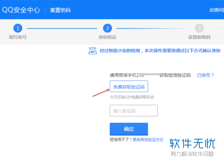Click the 填写帐号 step label

point(18,37)
